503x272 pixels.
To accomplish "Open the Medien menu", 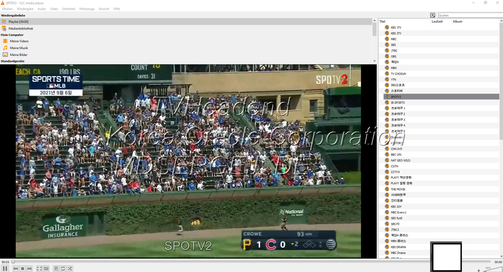I will (7, 9).
